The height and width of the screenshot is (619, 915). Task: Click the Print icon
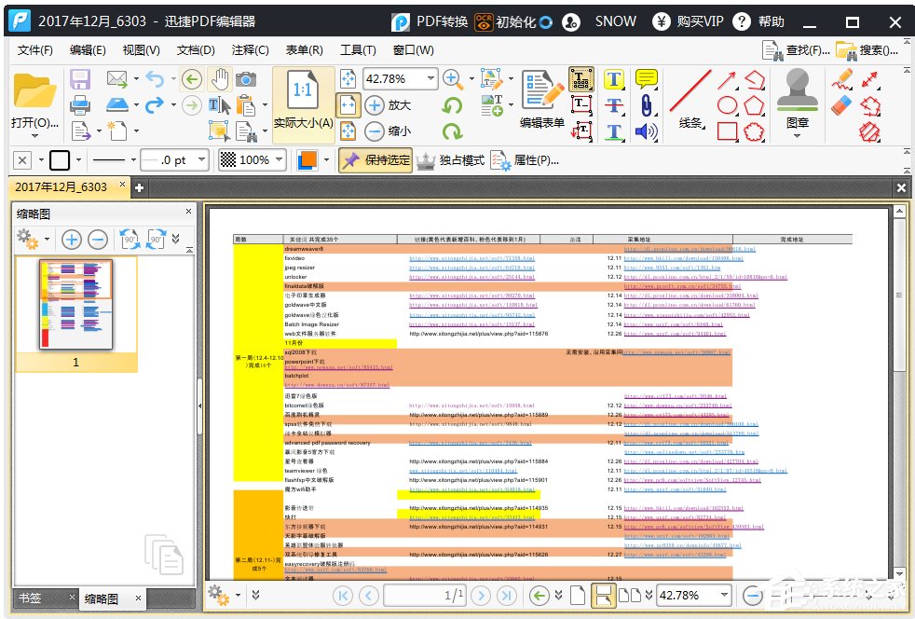[80, 104]
